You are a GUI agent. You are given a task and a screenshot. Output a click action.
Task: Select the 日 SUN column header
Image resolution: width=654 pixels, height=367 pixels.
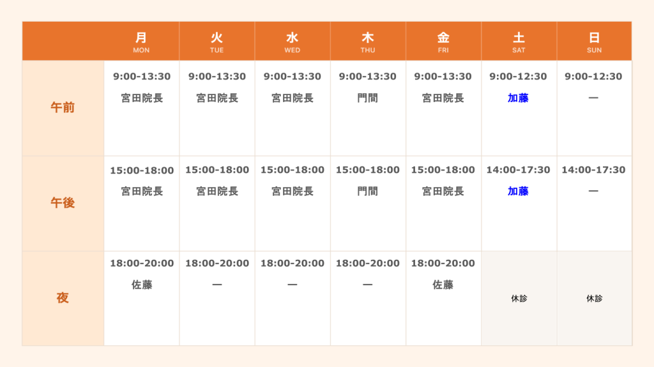click(595, 41)
